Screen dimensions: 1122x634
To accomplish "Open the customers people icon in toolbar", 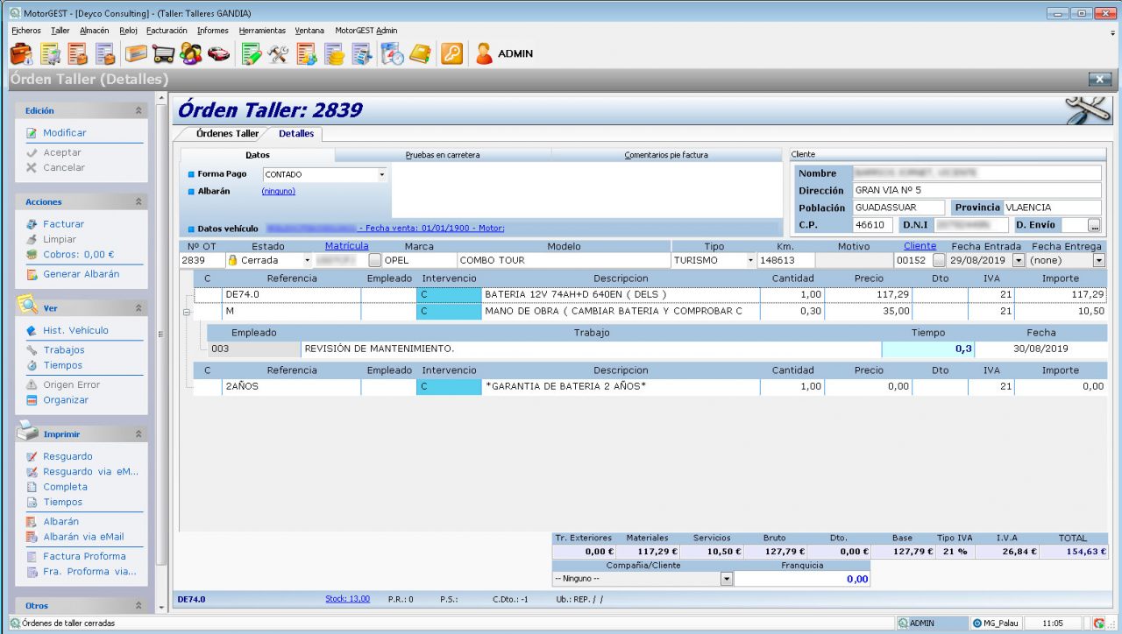I will tap(190, 53).
